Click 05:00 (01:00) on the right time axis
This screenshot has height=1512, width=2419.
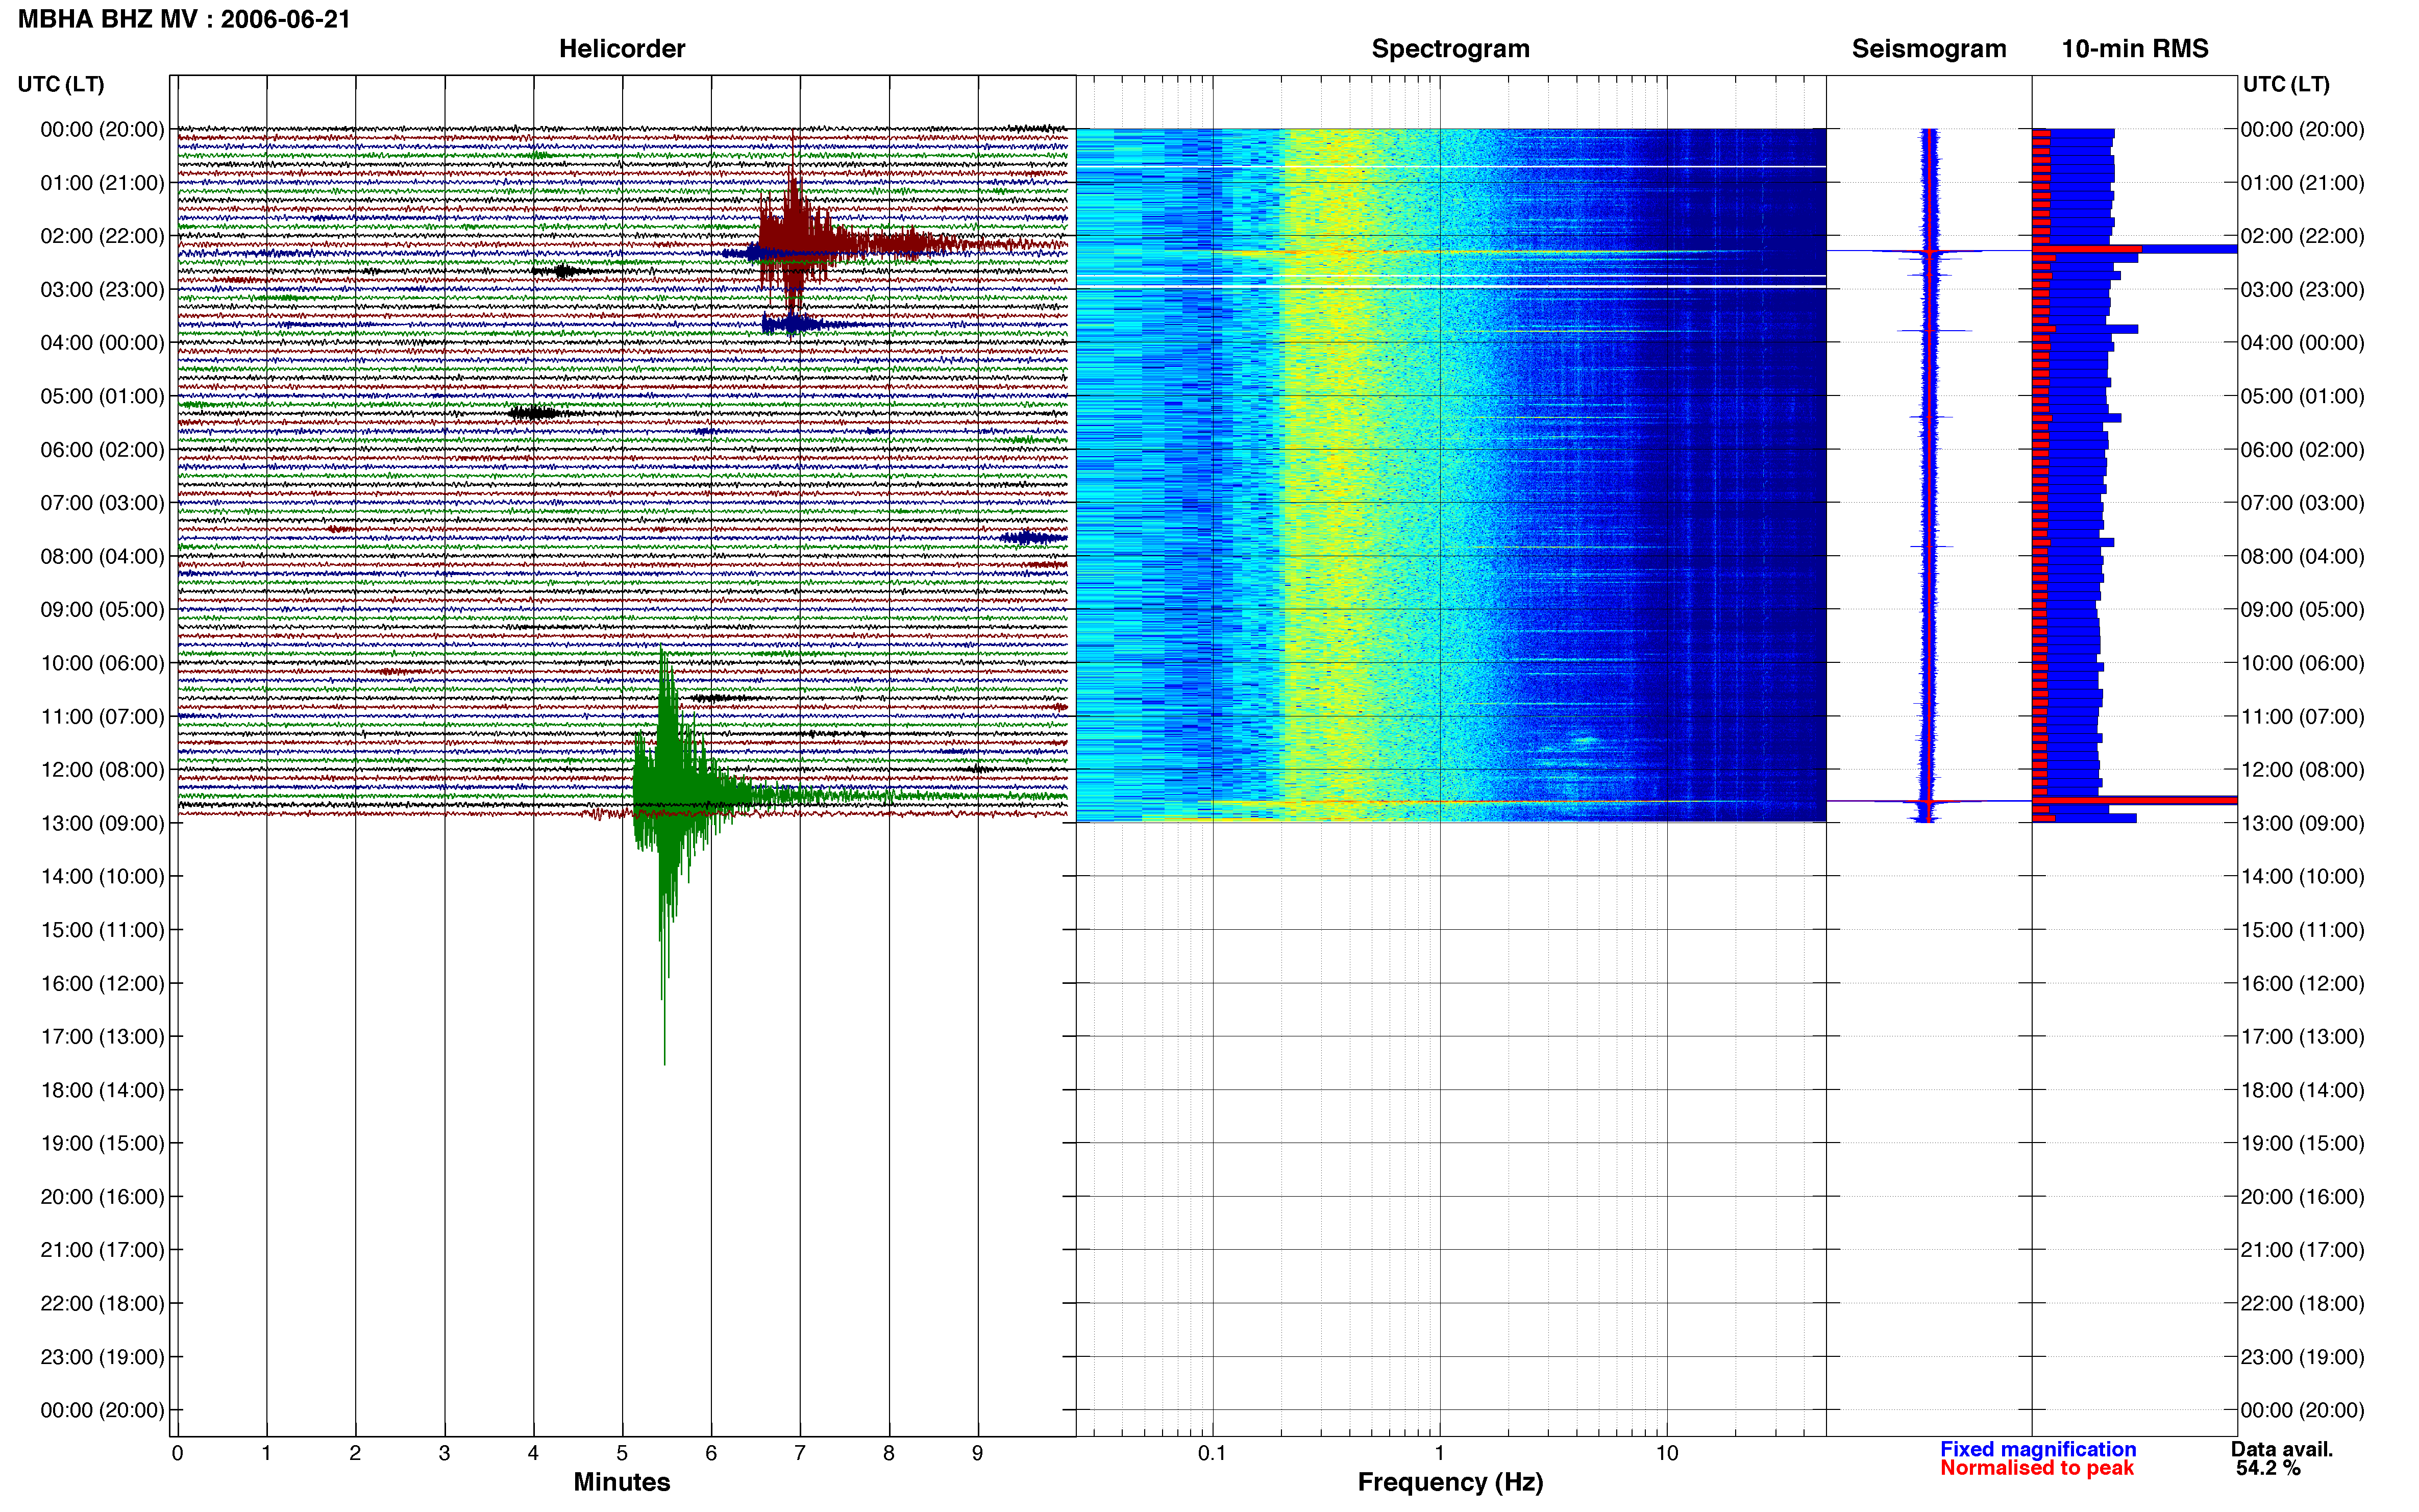[2302, 397]
